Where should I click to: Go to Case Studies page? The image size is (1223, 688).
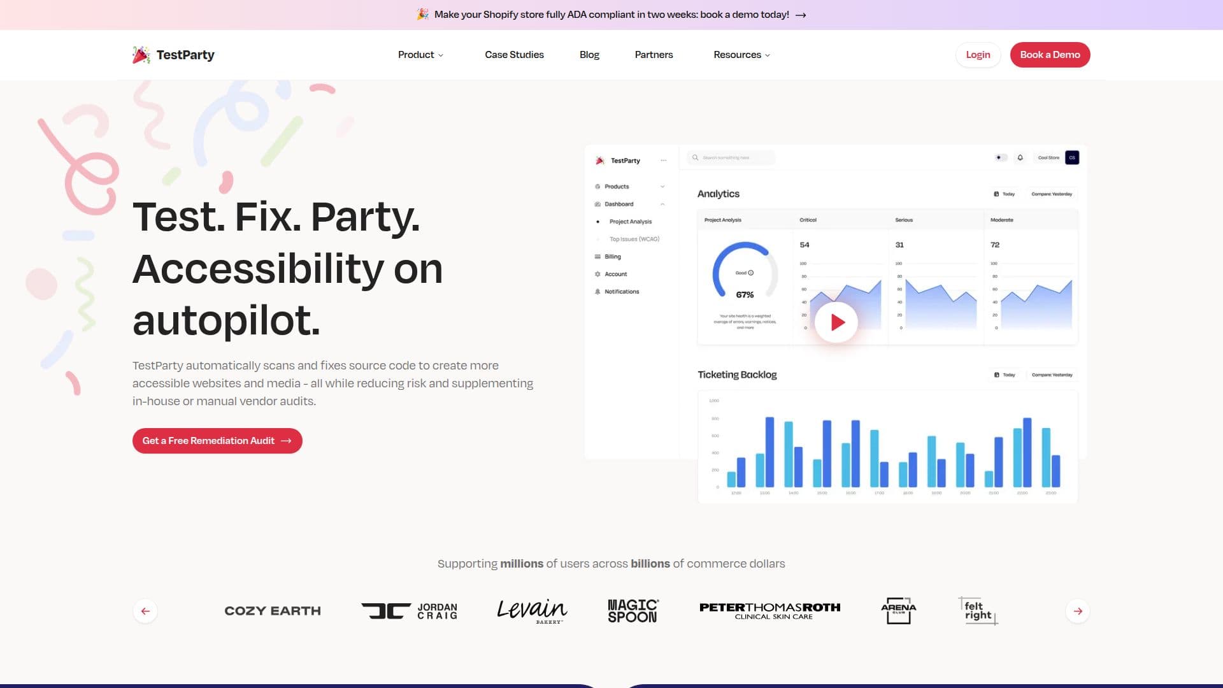point(514,55)
